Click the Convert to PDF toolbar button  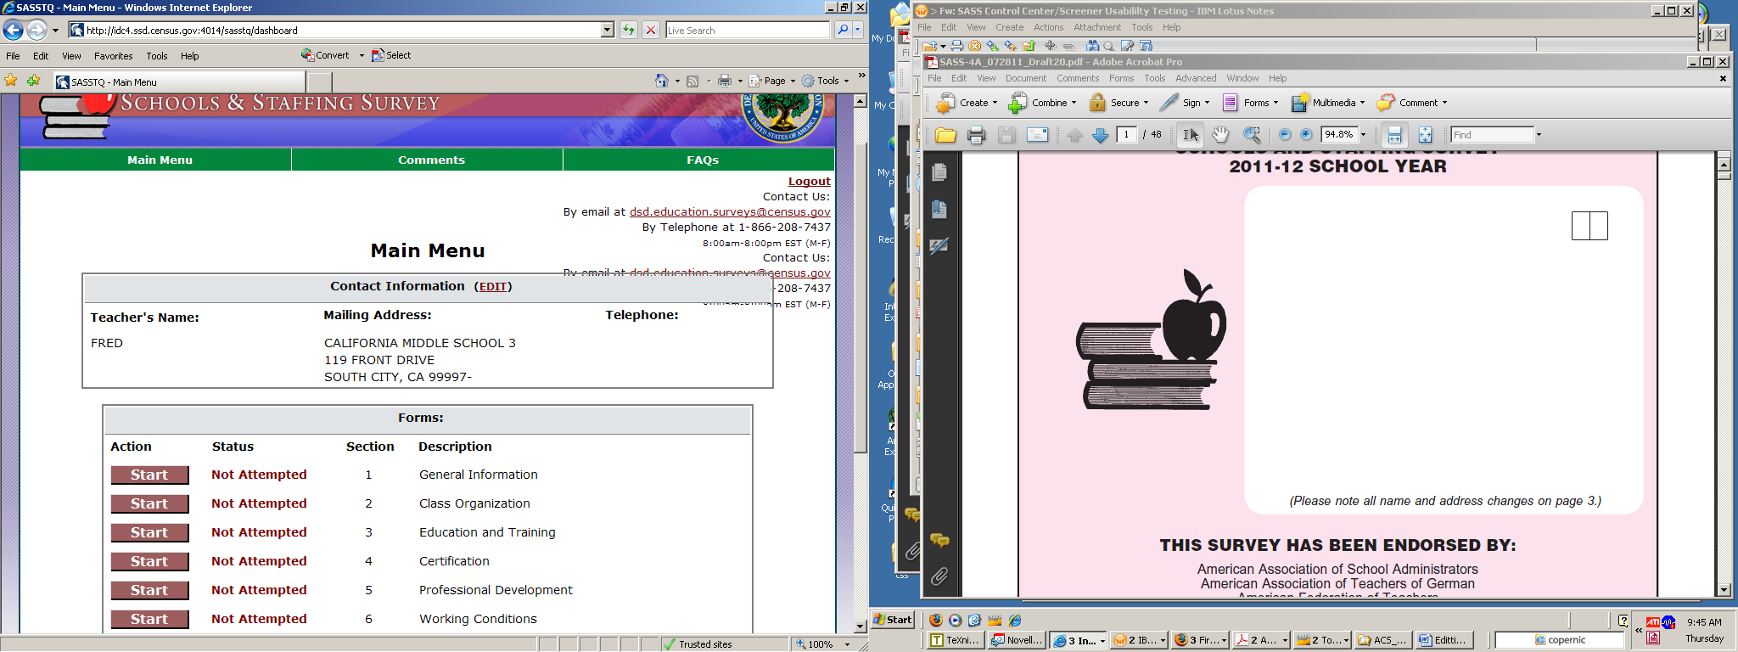(325, 55)
